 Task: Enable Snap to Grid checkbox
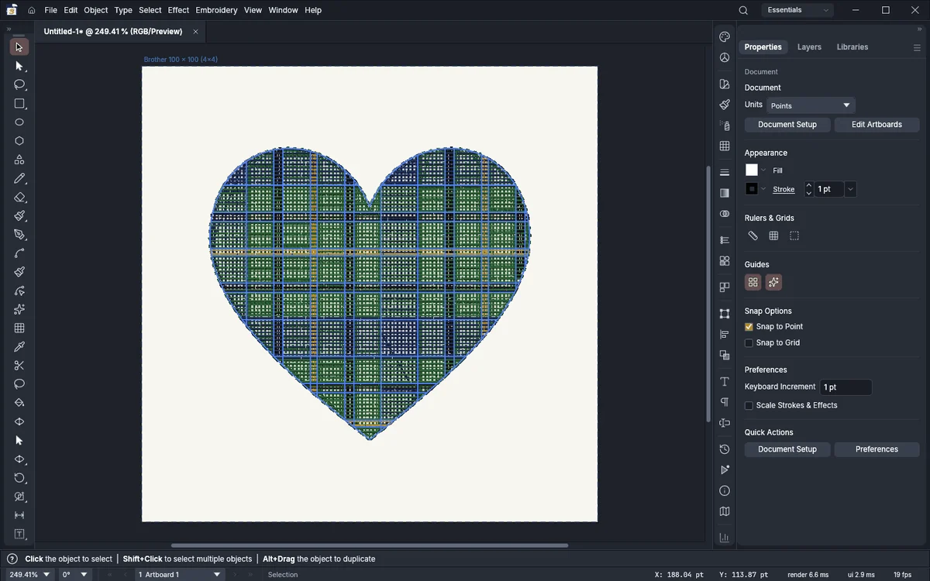pos(749,343)
